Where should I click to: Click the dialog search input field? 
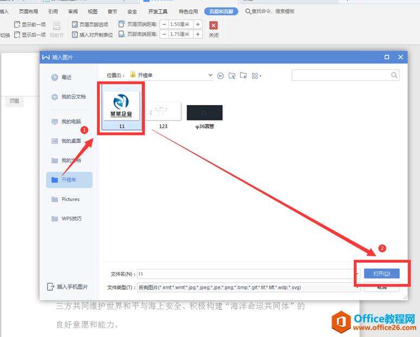point(346,75)
